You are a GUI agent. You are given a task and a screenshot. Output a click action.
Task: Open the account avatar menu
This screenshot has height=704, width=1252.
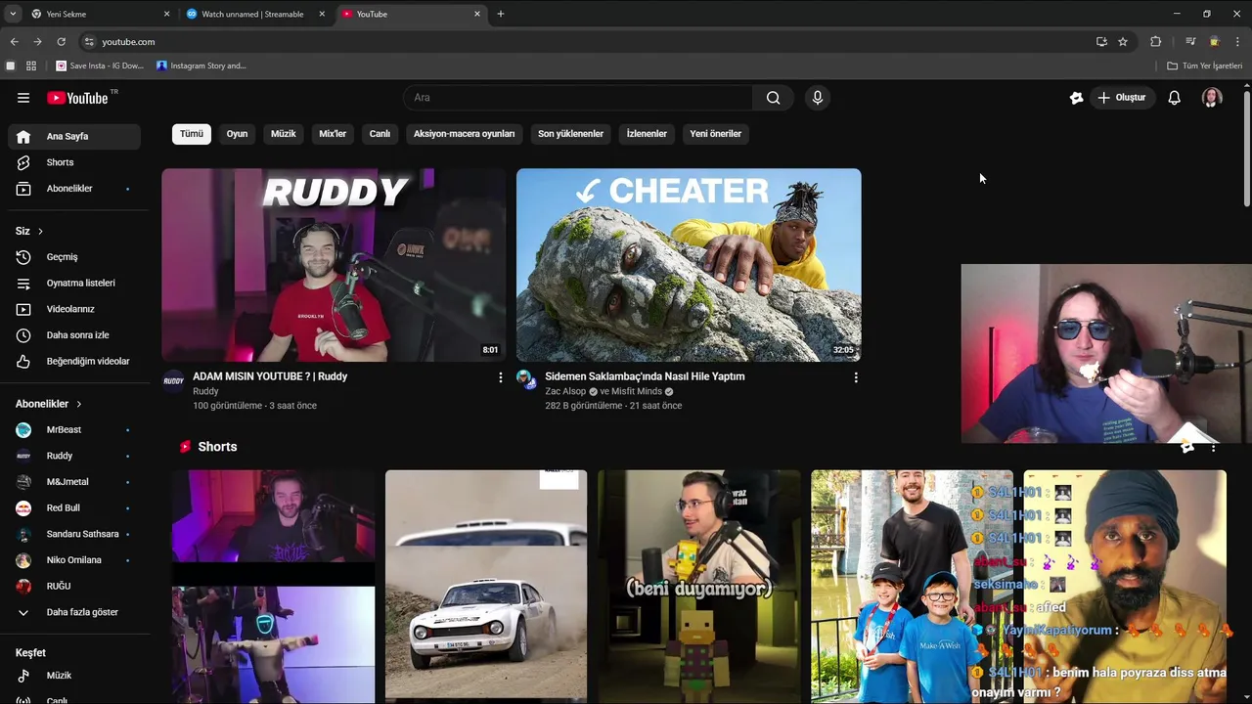coord(1212,98)
